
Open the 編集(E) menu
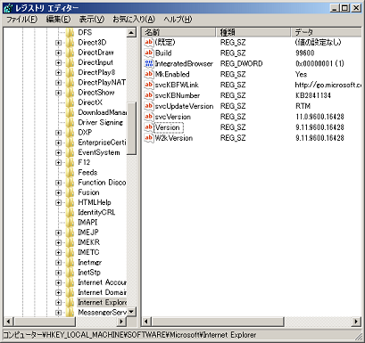tap(58, 20)
